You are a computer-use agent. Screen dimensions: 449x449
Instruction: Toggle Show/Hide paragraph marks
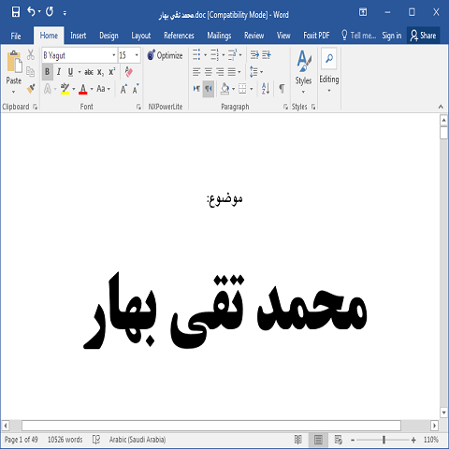point(282,89)
